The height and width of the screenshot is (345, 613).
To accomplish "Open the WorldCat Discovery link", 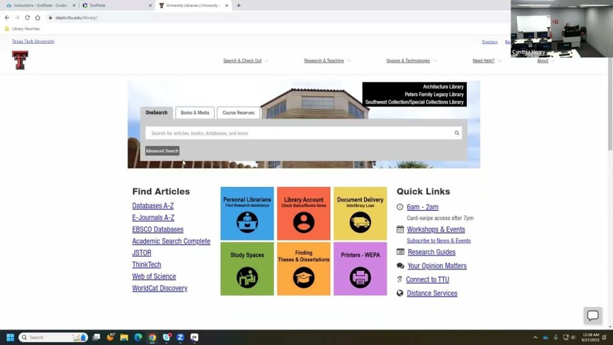I will 159,288.
